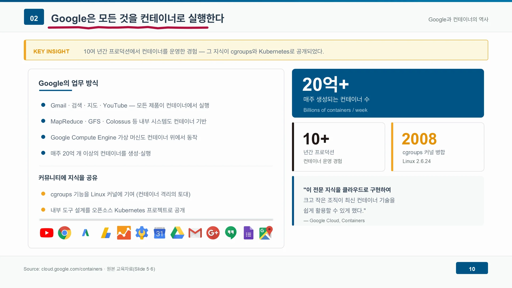Screen dimensions: 512x288
Task: Click the Linux 2.6.24 text
Action: pyautogui.click(x=417, y=161)
